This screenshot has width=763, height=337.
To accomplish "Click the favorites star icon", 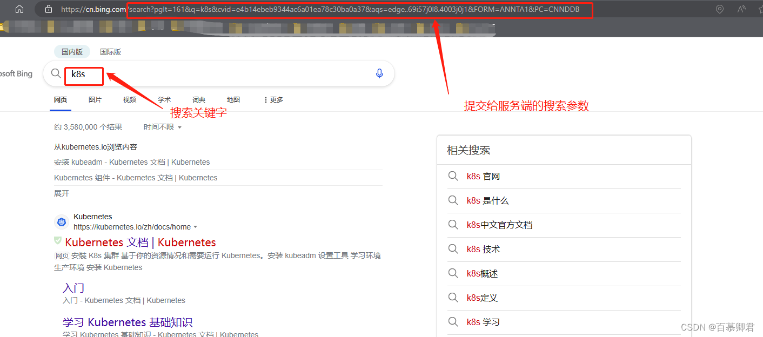I will pos(760,9).
